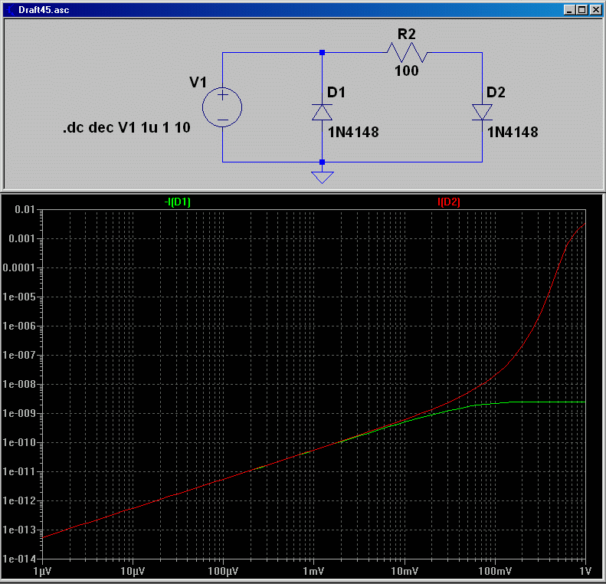Click the ground symbol in schematic
This screenshot has width=606, height=584.
click(322, 177)
